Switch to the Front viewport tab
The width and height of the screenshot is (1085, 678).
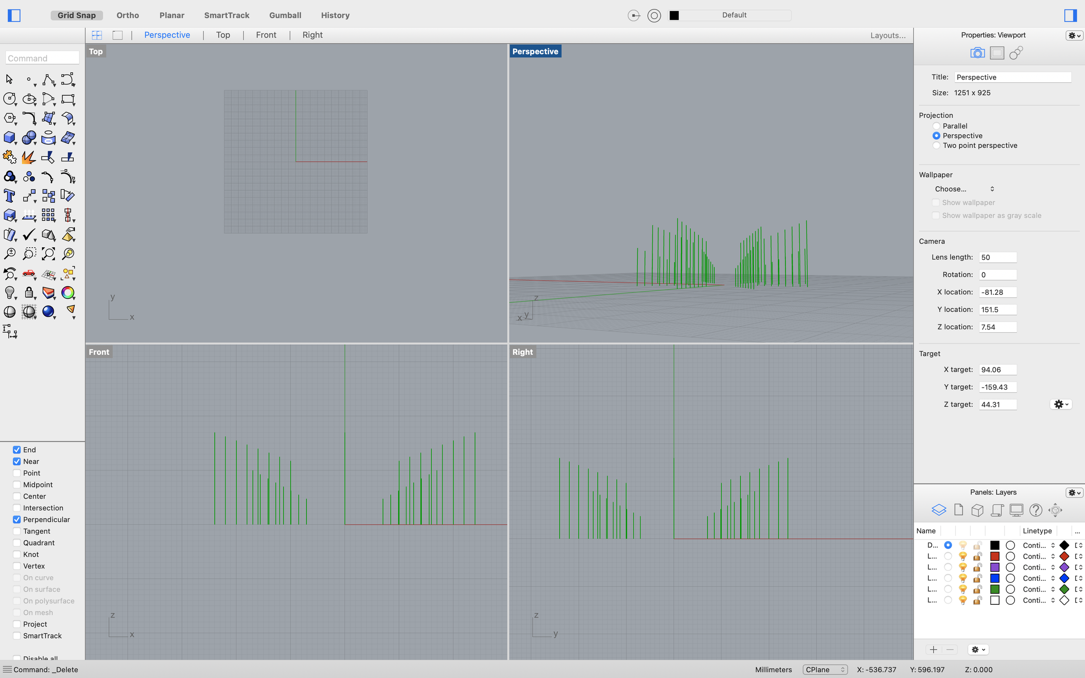pos(266,35)
